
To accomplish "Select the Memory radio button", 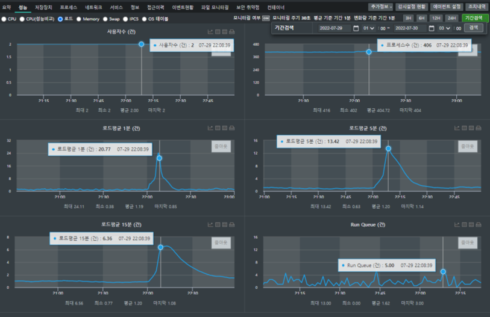I will coord(78,19).
